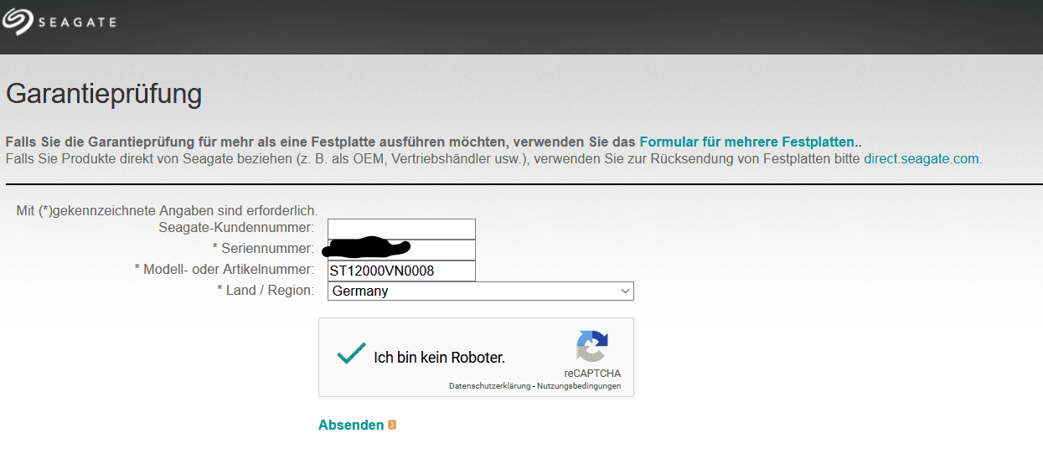Submit the form via Absenden
1043x454 pixels.
pyautogui.click(x=351, y=426)
